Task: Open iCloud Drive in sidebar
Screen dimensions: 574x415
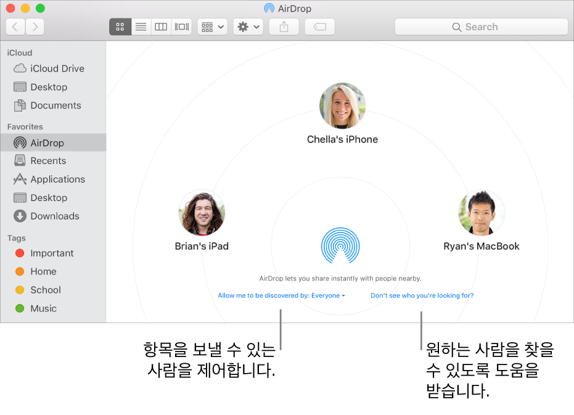Action: pyautogui.click(x=53, y=68)
